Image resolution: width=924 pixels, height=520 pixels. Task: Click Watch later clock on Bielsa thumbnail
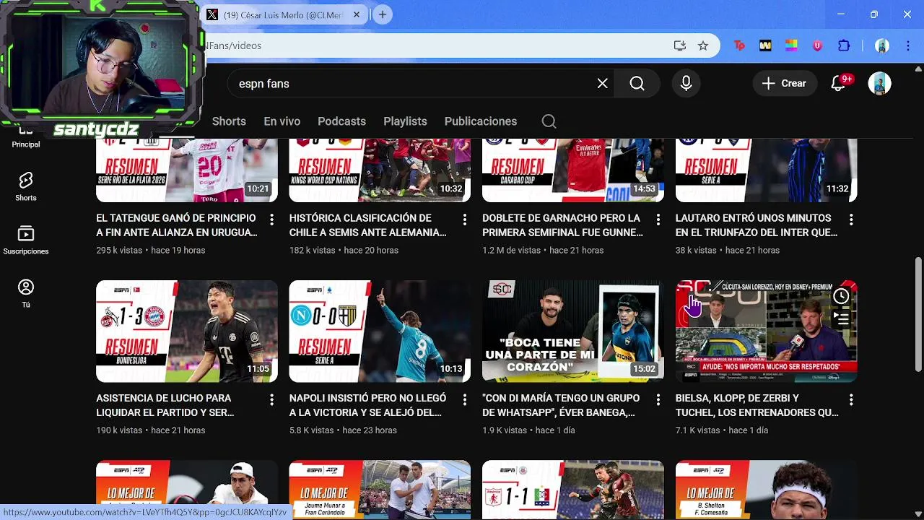tap(841, 296)
